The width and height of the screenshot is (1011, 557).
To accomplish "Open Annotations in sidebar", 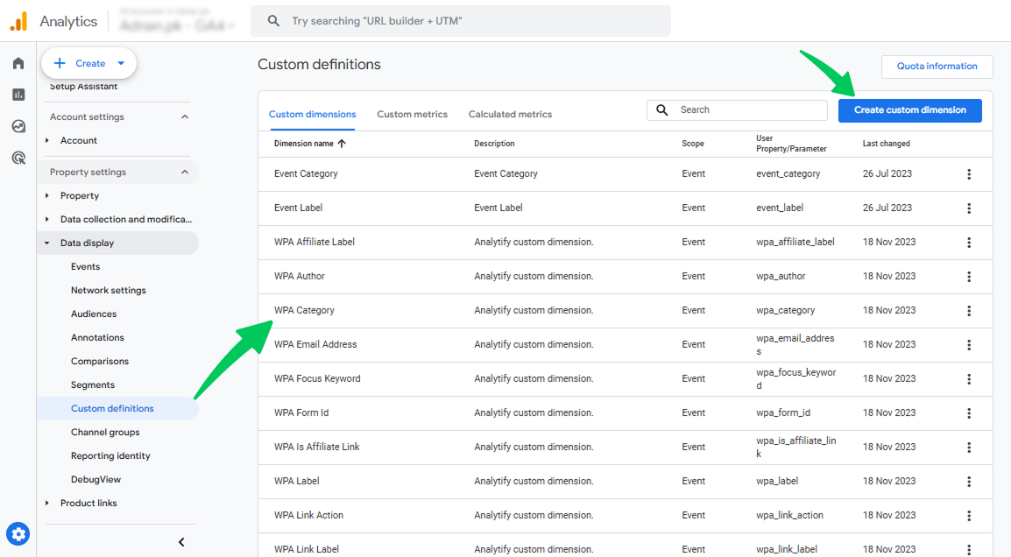I will [97, 338].
